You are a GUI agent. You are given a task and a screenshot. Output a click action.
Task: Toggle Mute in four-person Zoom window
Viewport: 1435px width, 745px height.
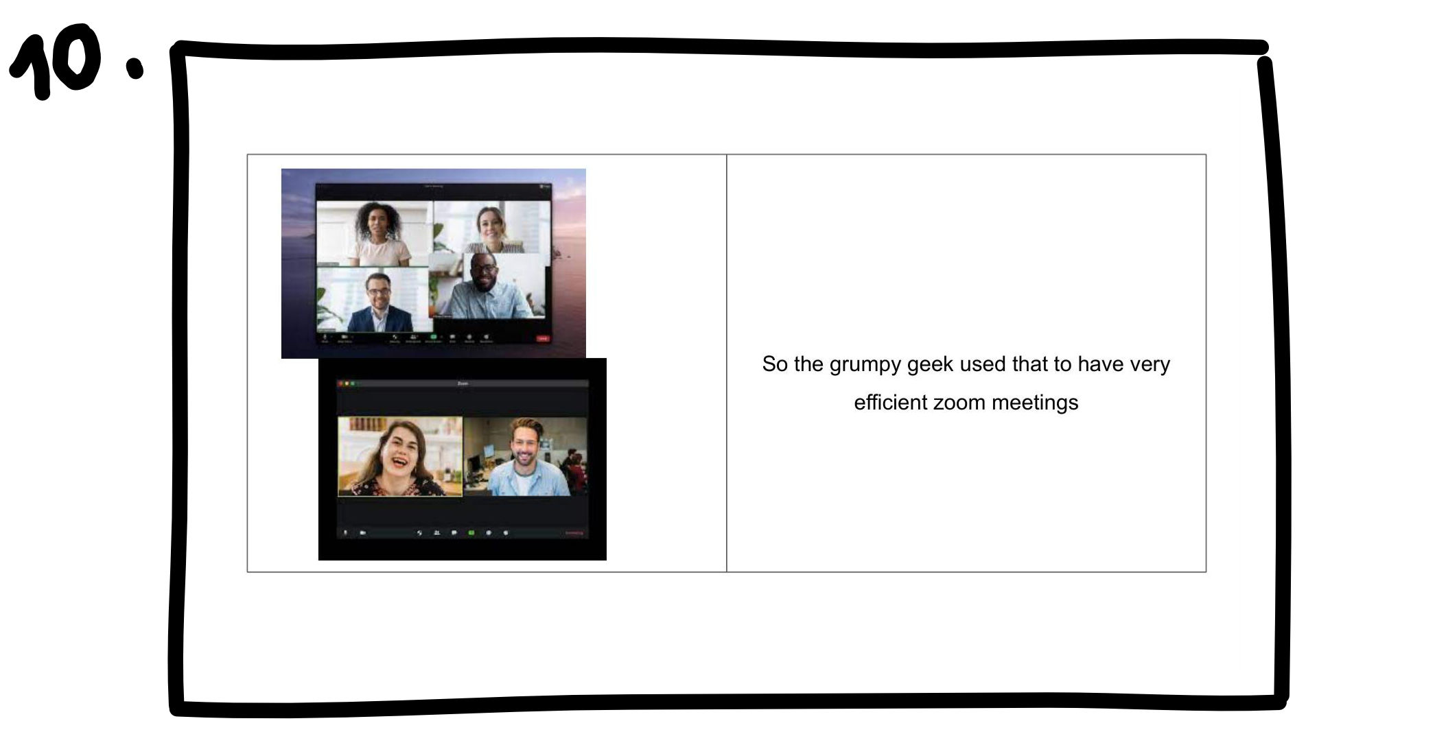pos(325,338)
